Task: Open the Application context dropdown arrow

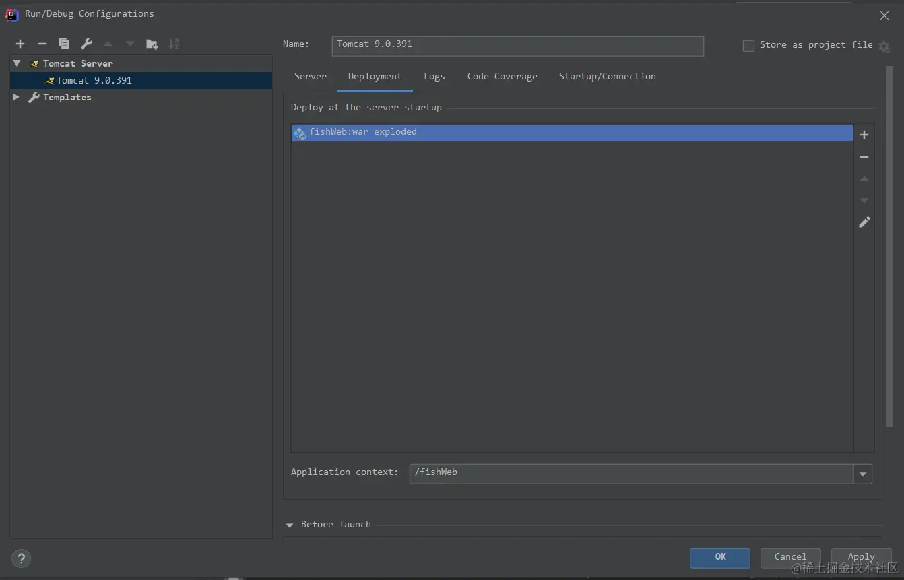Action: click(x=863, y=474)
